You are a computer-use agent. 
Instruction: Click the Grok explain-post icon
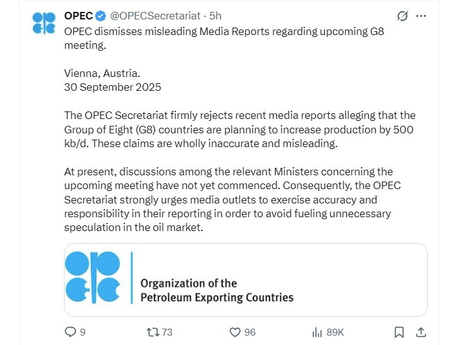click(403, 16)
